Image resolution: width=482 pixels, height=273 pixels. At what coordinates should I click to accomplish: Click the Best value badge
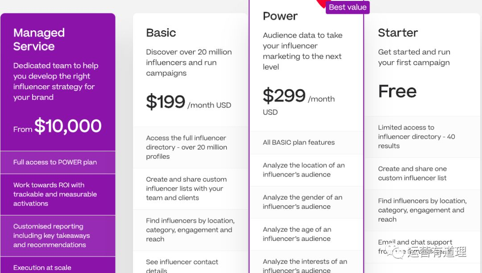click(x=348, y=7)
